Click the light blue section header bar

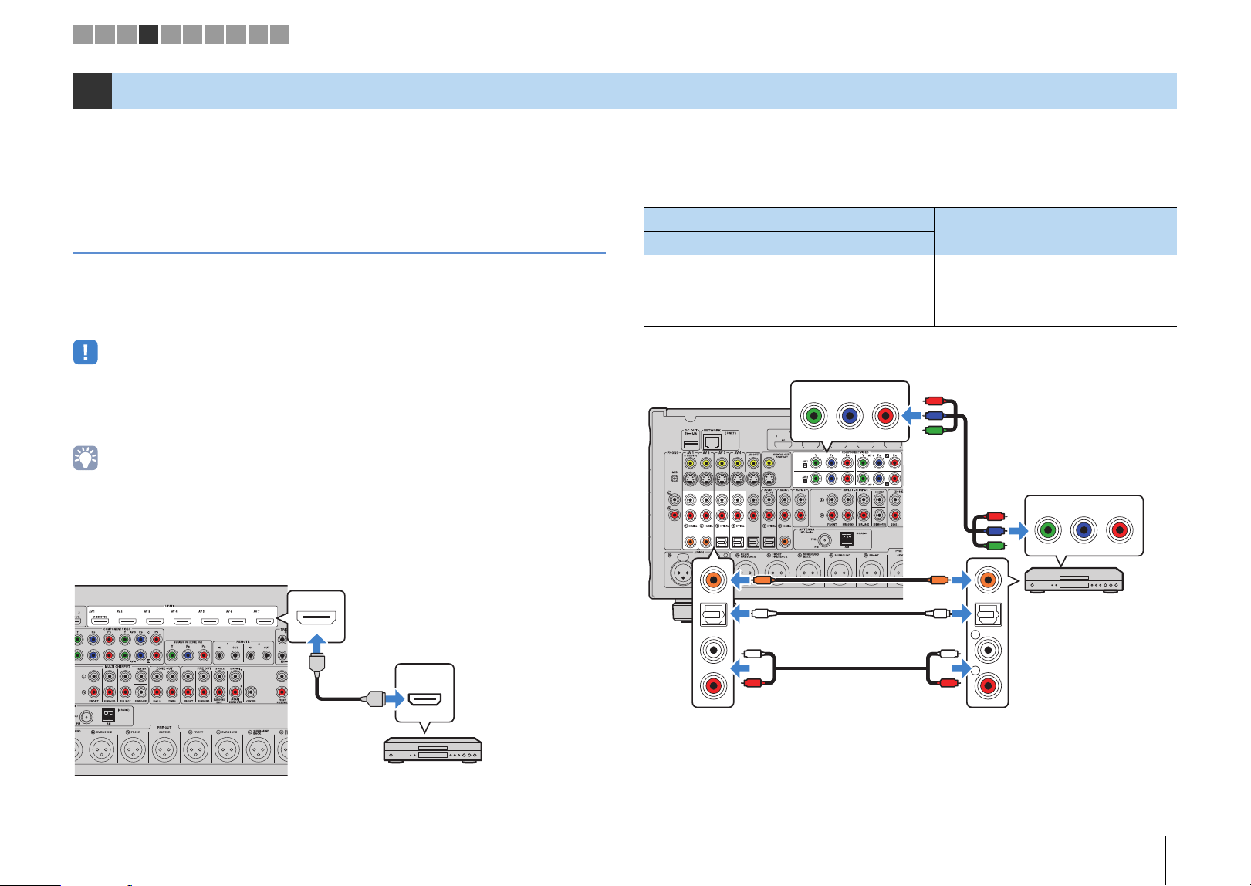coord(644,91)
